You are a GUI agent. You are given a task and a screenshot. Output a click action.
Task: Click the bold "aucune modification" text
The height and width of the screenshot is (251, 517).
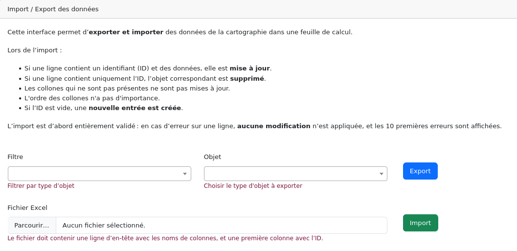pyautogui.click(x=273, y=126)
